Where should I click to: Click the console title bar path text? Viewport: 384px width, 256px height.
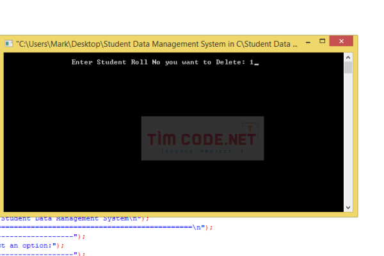click(x=157, y=44)
